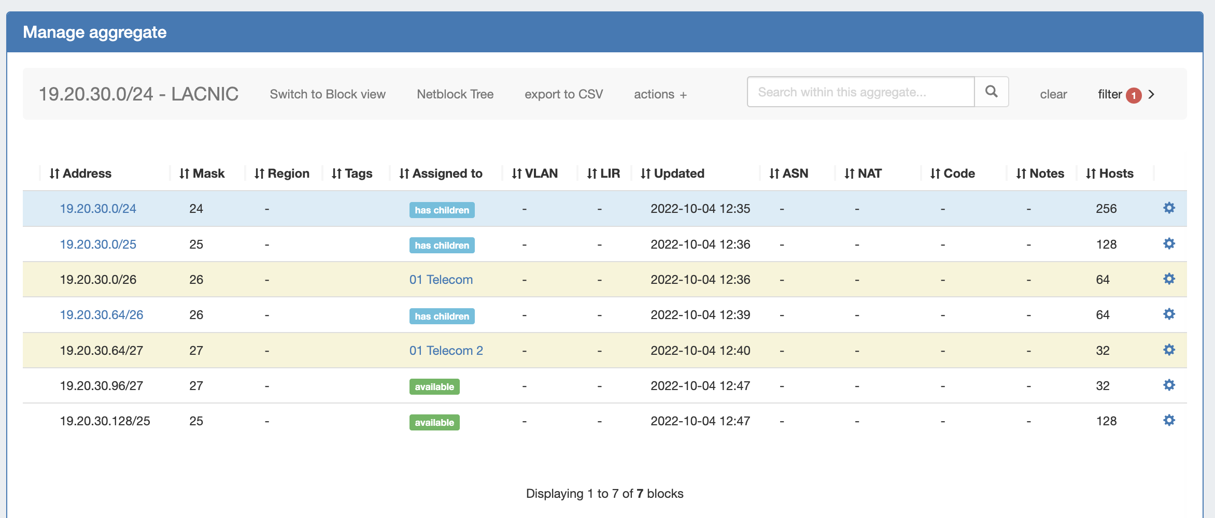The height and width of the screenshot is (518, 1215).
Task: Open the 01 Telecom resource link
Action: (441, 280)
